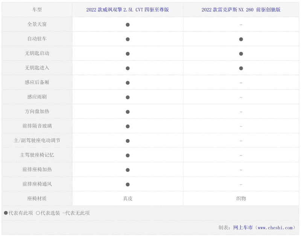
Task: Click the 主驾驶座椅记忆 dot for 威飒
Action: click(128, 155)
